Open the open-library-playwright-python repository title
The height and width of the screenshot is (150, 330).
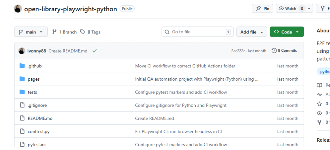click(x=71, y=9)
